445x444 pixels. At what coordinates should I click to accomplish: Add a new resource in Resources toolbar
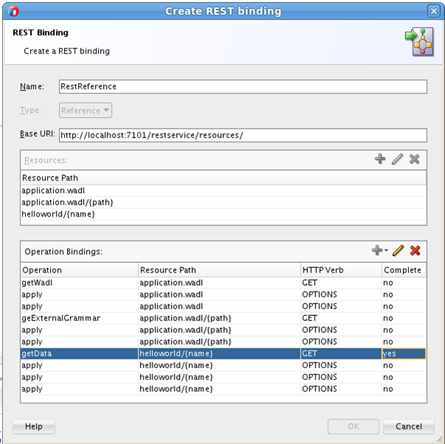point(380,159)
